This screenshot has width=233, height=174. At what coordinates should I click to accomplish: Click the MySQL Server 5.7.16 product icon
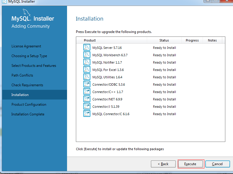tap(87, 47)
